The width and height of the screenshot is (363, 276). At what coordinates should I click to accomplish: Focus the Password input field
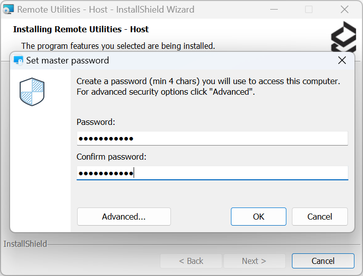pos(212,139)
